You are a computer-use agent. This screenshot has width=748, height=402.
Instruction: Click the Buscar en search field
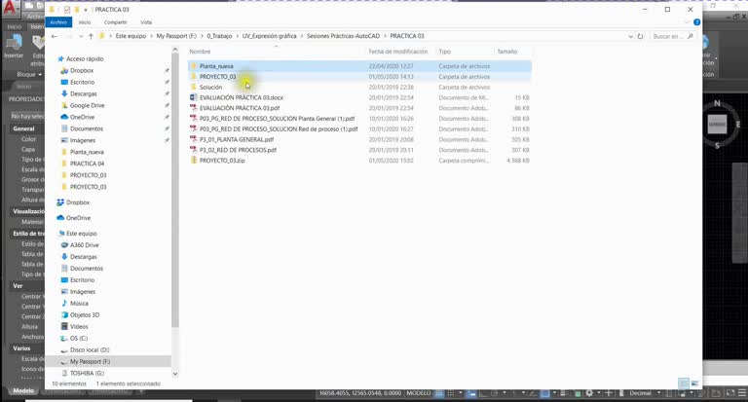(668, 36)
